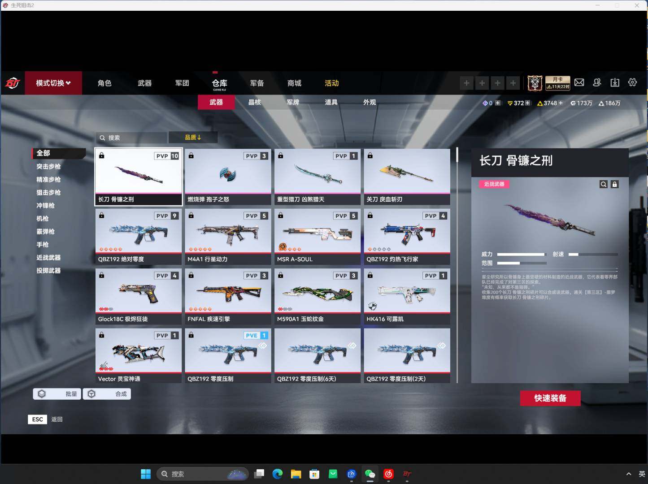Screen dimensions: 648x484
Task: Toggle the lock on 关刀 戾血斩刃 card
Action: click(370, 156)
